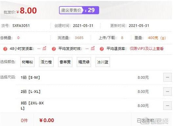Choose the 活力橙 color option
Screen dimensions: 174x126
(46, 62)
